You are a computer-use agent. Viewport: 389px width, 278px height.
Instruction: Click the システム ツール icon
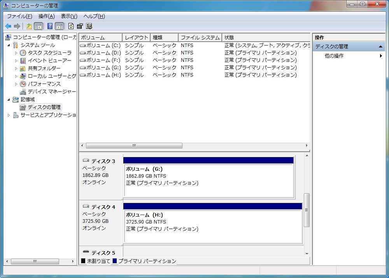coord(16,45)
